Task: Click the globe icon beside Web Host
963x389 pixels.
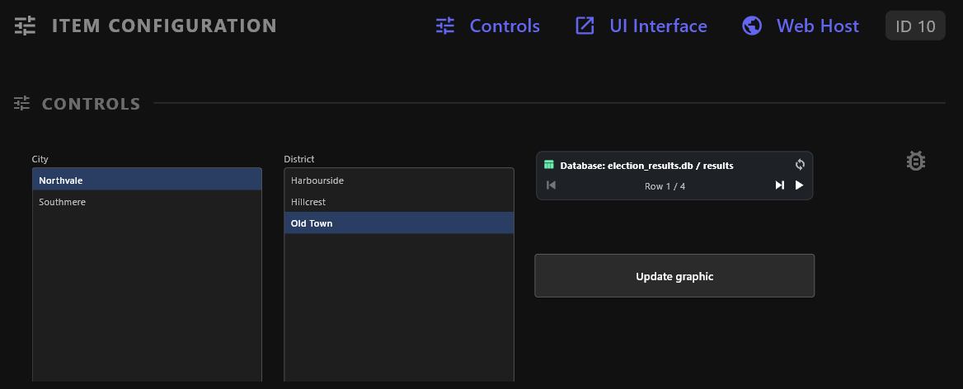Action: tap(752, 26)
